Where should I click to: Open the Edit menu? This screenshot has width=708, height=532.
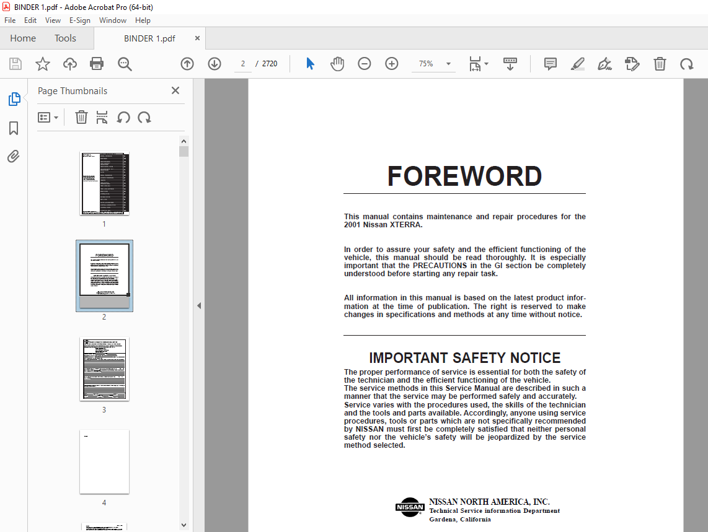tap(30, 20)
